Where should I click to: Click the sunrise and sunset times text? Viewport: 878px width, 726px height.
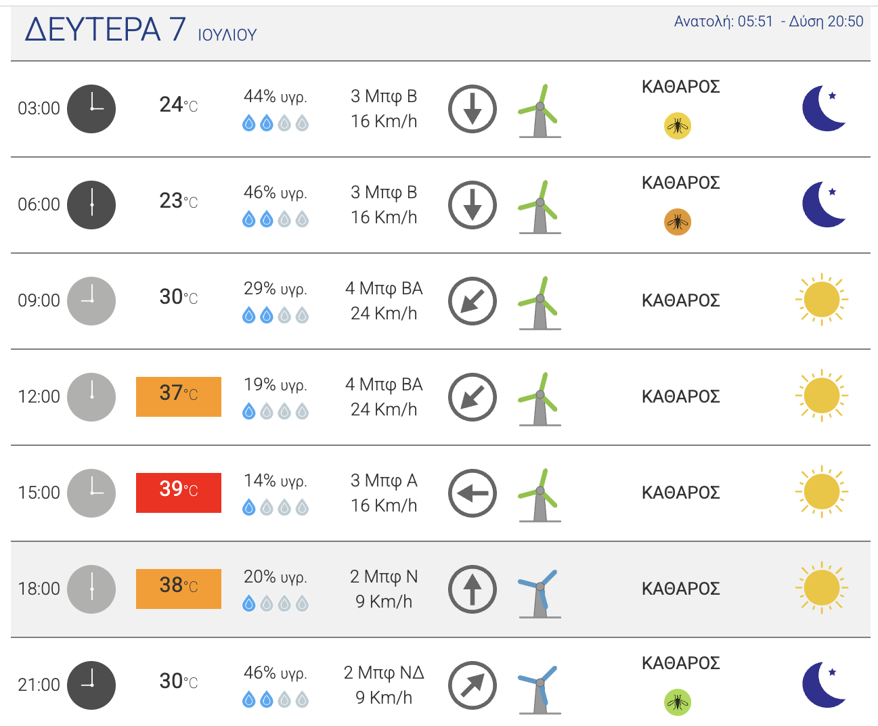coord(768,22)
